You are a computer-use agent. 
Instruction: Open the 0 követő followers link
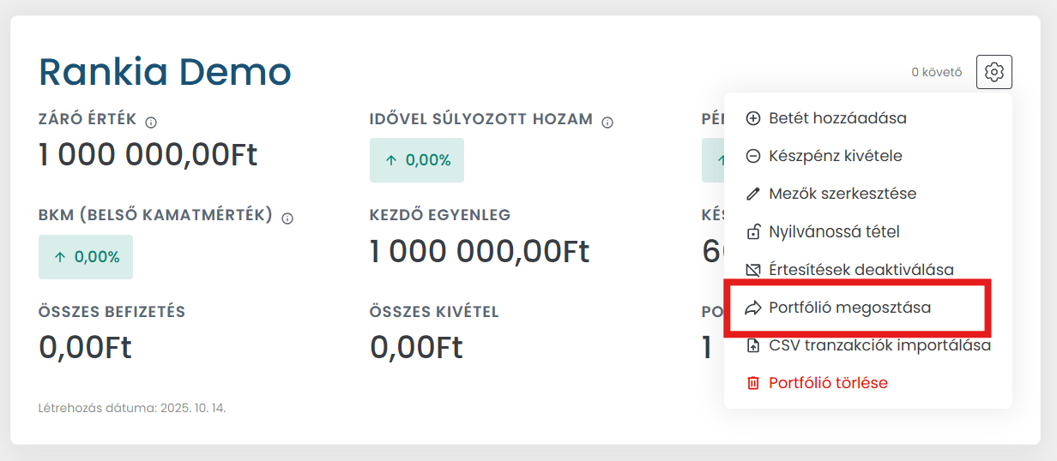pos(936,73)
